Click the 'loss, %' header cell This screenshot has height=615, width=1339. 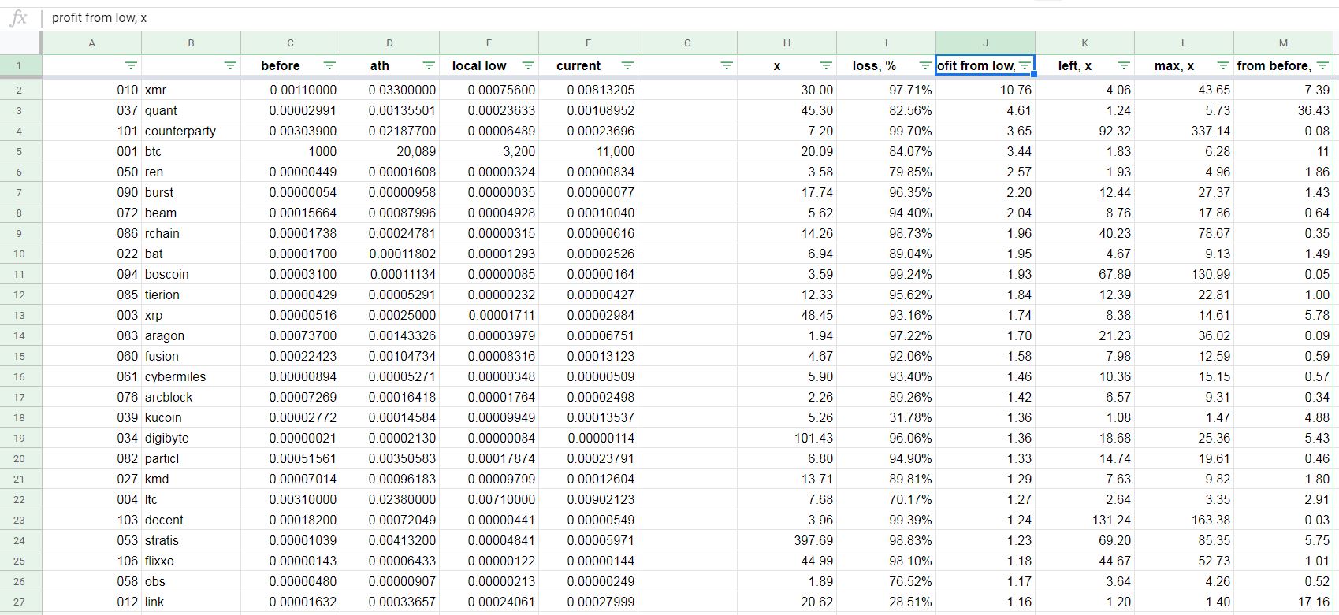point(886,65)
